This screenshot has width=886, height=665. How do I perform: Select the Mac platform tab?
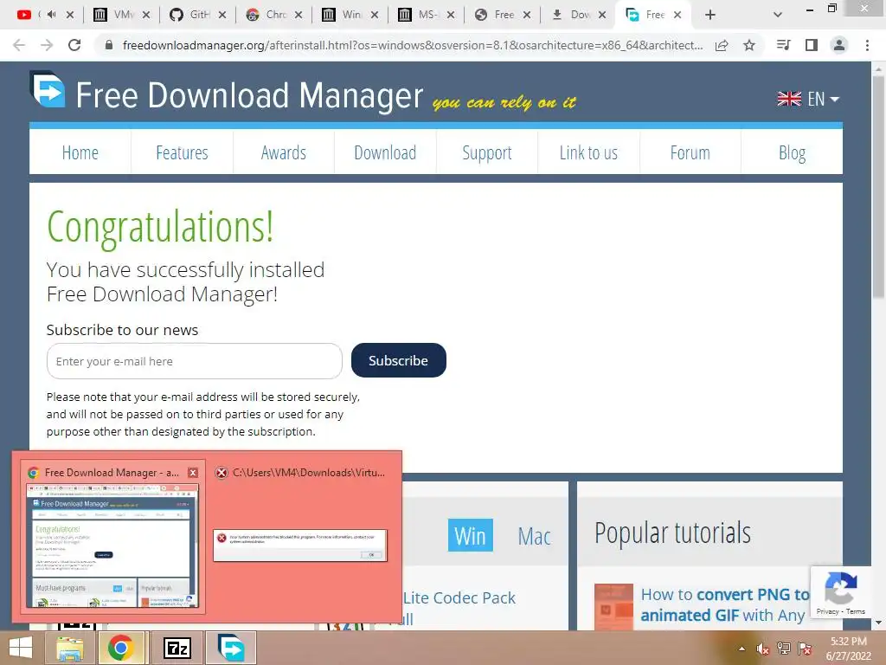pyautogui.click(x=534, y=535)
